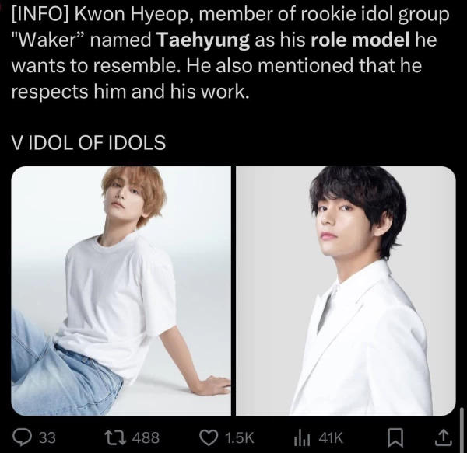This screenshot has width=467, height=453.
Task: Click the sentence 'respects him and his work'
Action: coord(130,91)
